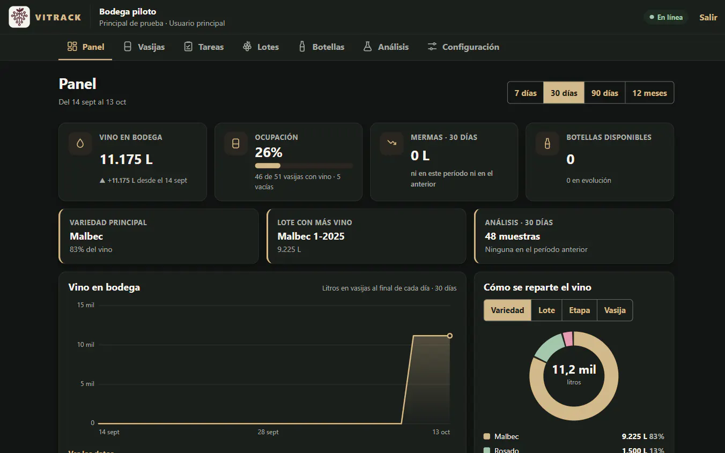Click the end point marker on the wine chart
The height and width of the screenshot is (453, 725).
[x=450, y=336]
